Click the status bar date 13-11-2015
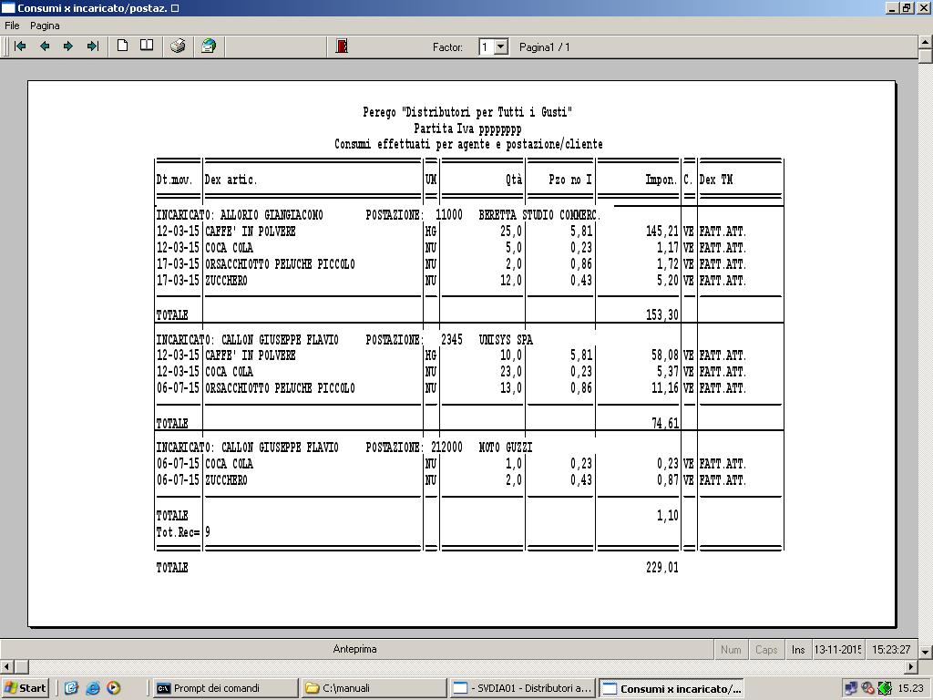This screenshot has height=700, width=933. 837,649
